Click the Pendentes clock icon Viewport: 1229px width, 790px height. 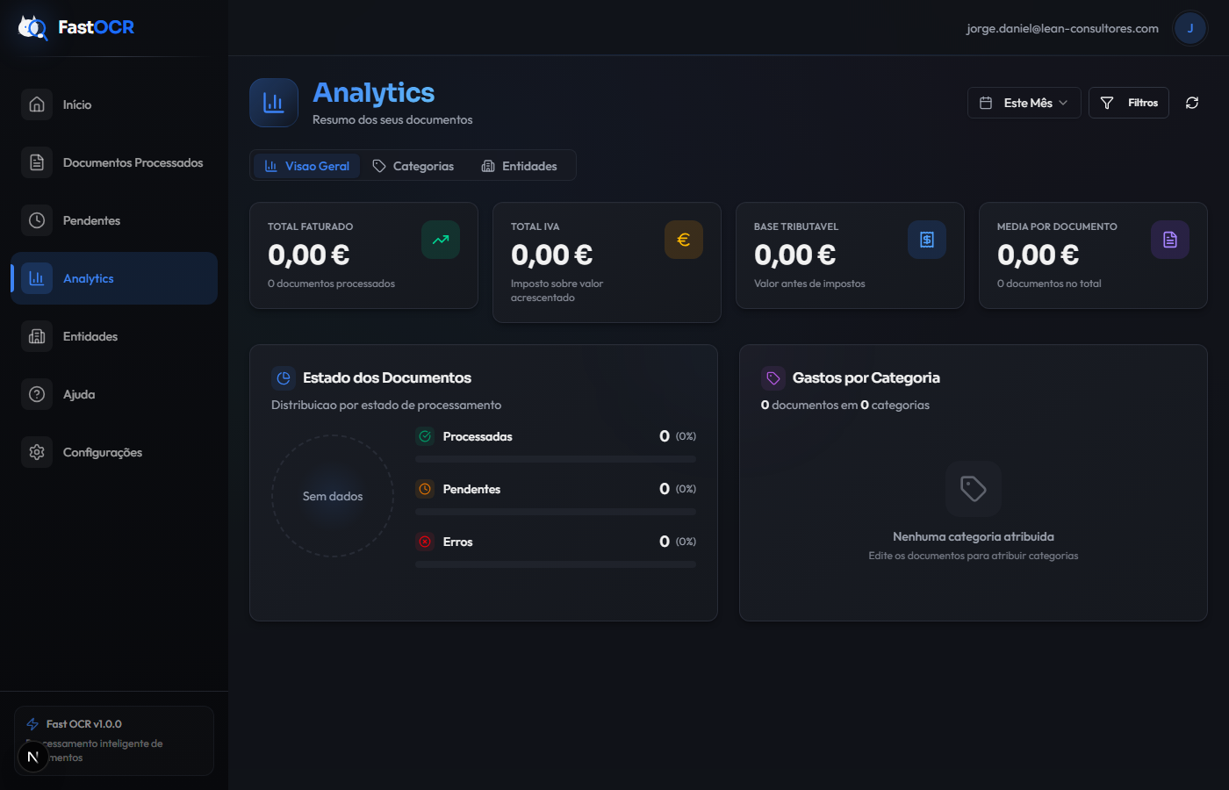click(x=36, y=219)
